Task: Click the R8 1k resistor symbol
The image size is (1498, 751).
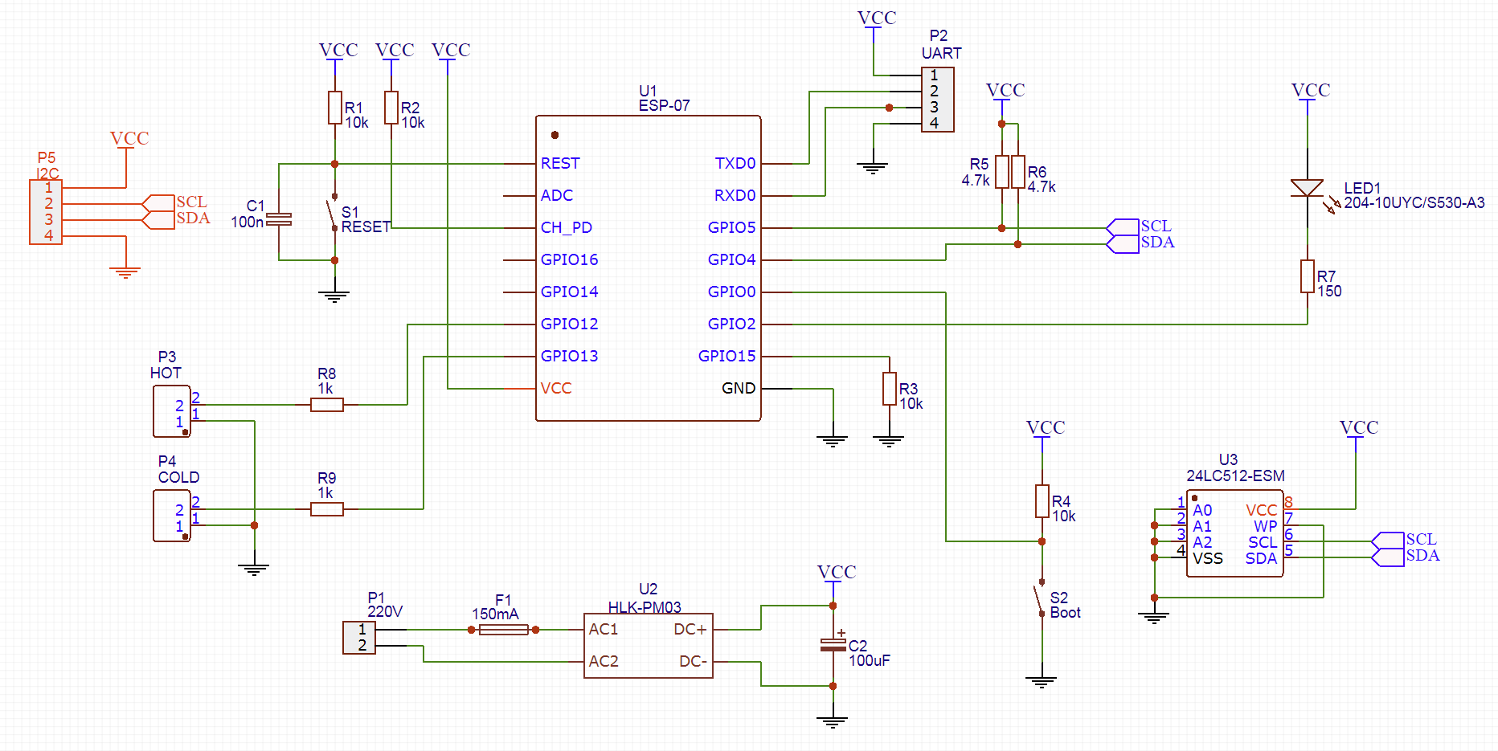Action: 327,405
